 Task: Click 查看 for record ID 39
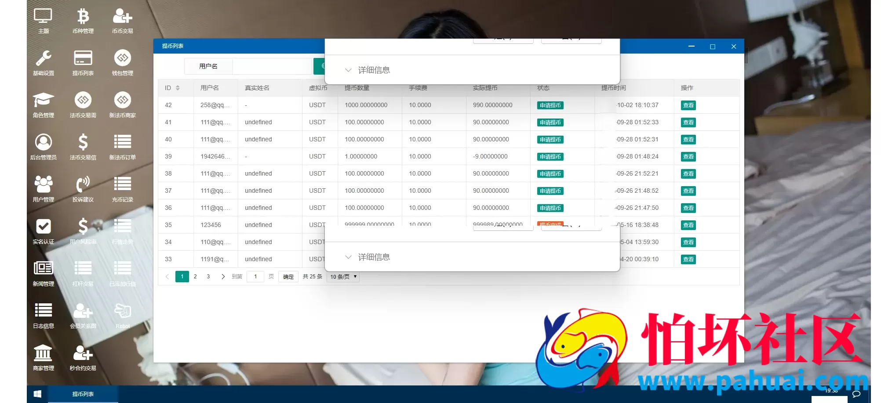click(x=688, y=157)
